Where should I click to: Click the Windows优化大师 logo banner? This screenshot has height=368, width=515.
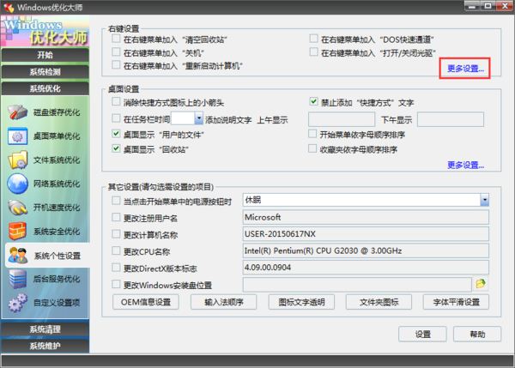[45, 31]
